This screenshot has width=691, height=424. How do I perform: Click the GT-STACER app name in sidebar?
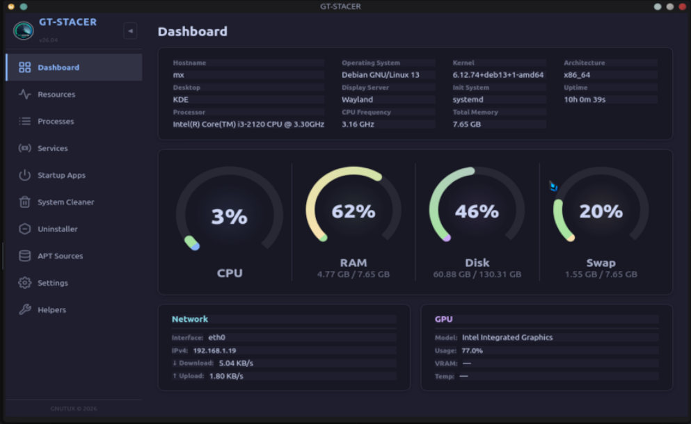coord(68,22)
